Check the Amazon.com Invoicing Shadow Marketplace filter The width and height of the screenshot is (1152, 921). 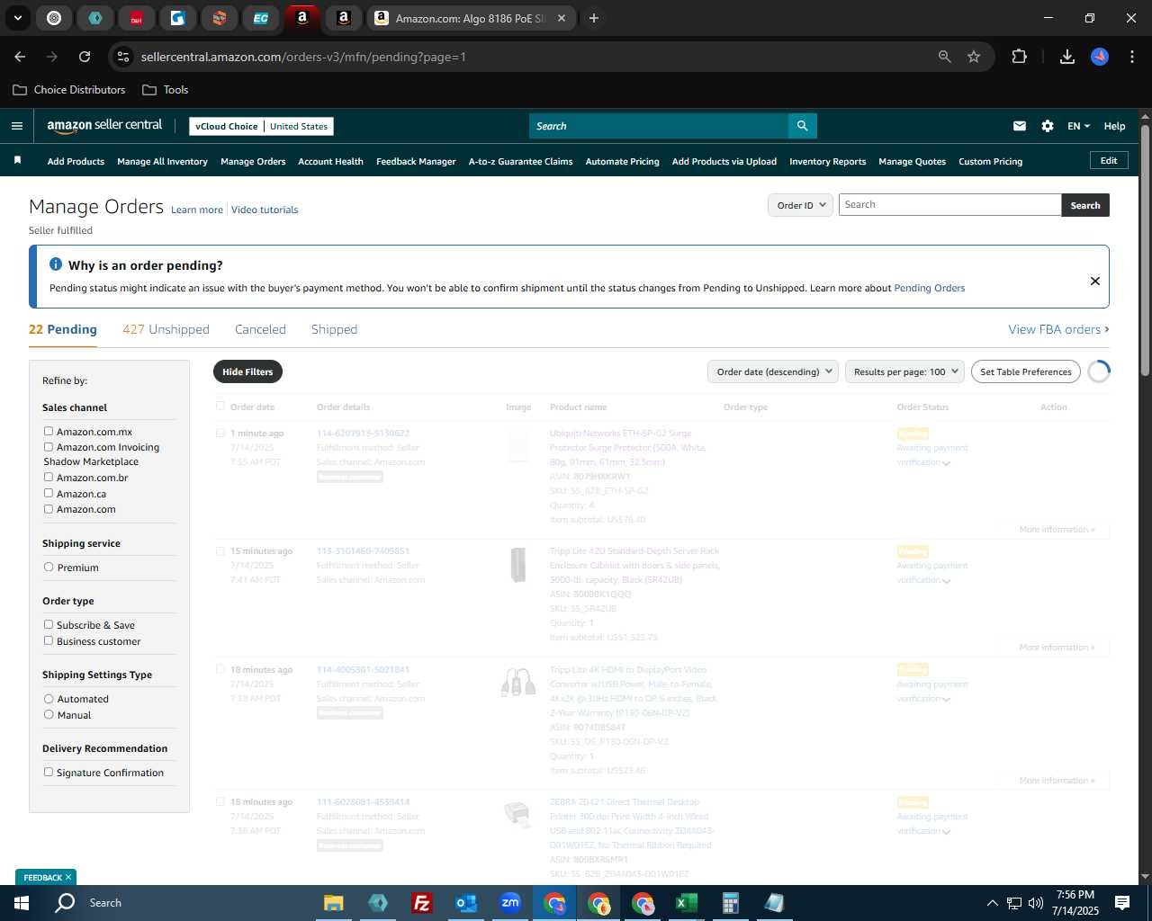click(x=49, y=446)
